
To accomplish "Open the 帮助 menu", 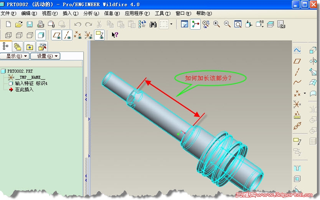I will click(x=204, y=13).
